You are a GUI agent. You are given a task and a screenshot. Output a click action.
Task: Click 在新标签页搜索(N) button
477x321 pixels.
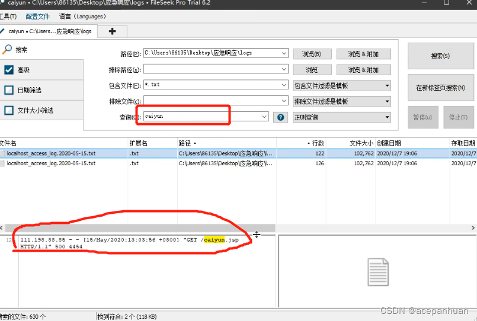point(440,88)
